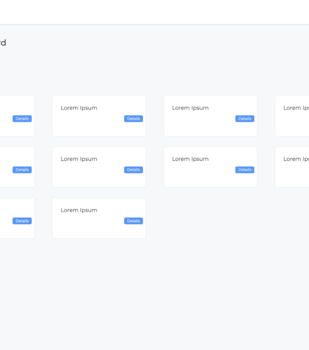The height and width of the screenshot is (350, 309).
Task: Select Lorem Ipsum title on middle row's first full card
Action: pos(79,159)
